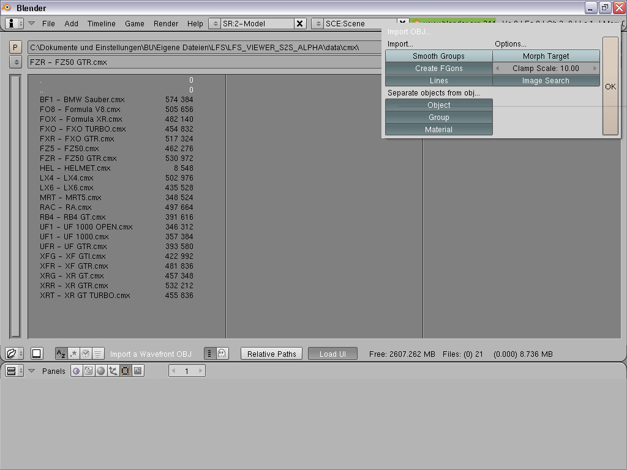Image resolution: width=627 pixels, height=470 pixels.
Task: Select file HEL – HELMET.cmx
Action: point(116,168)
